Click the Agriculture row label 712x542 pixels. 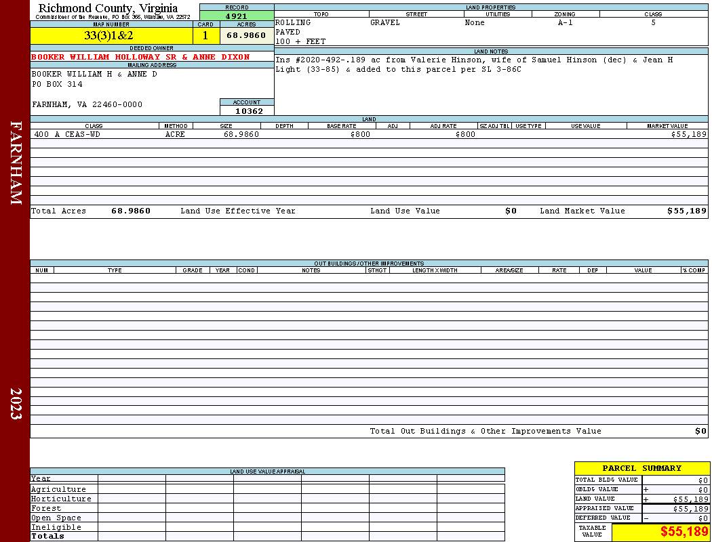pos(58,489)
